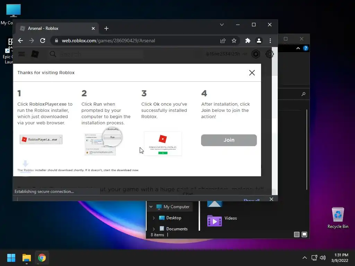Open the volume icon in system tray
355x266 pixels.
coord(323,258)
